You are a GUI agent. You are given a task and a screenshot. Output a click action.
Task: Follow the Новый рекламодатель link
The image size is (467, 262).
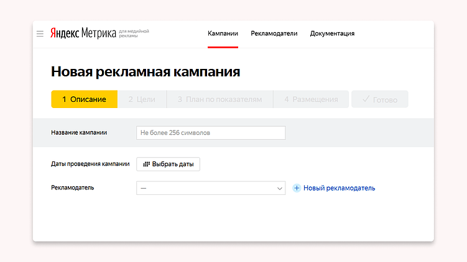click(x=339, y=188)
